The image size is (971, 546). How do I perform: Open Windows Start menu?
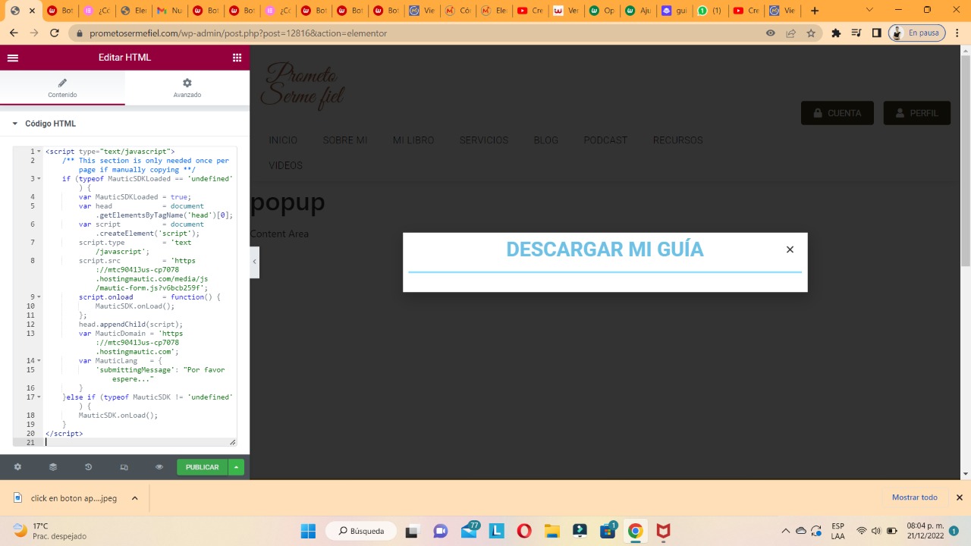pyautogui.click(x=308, y=531)
